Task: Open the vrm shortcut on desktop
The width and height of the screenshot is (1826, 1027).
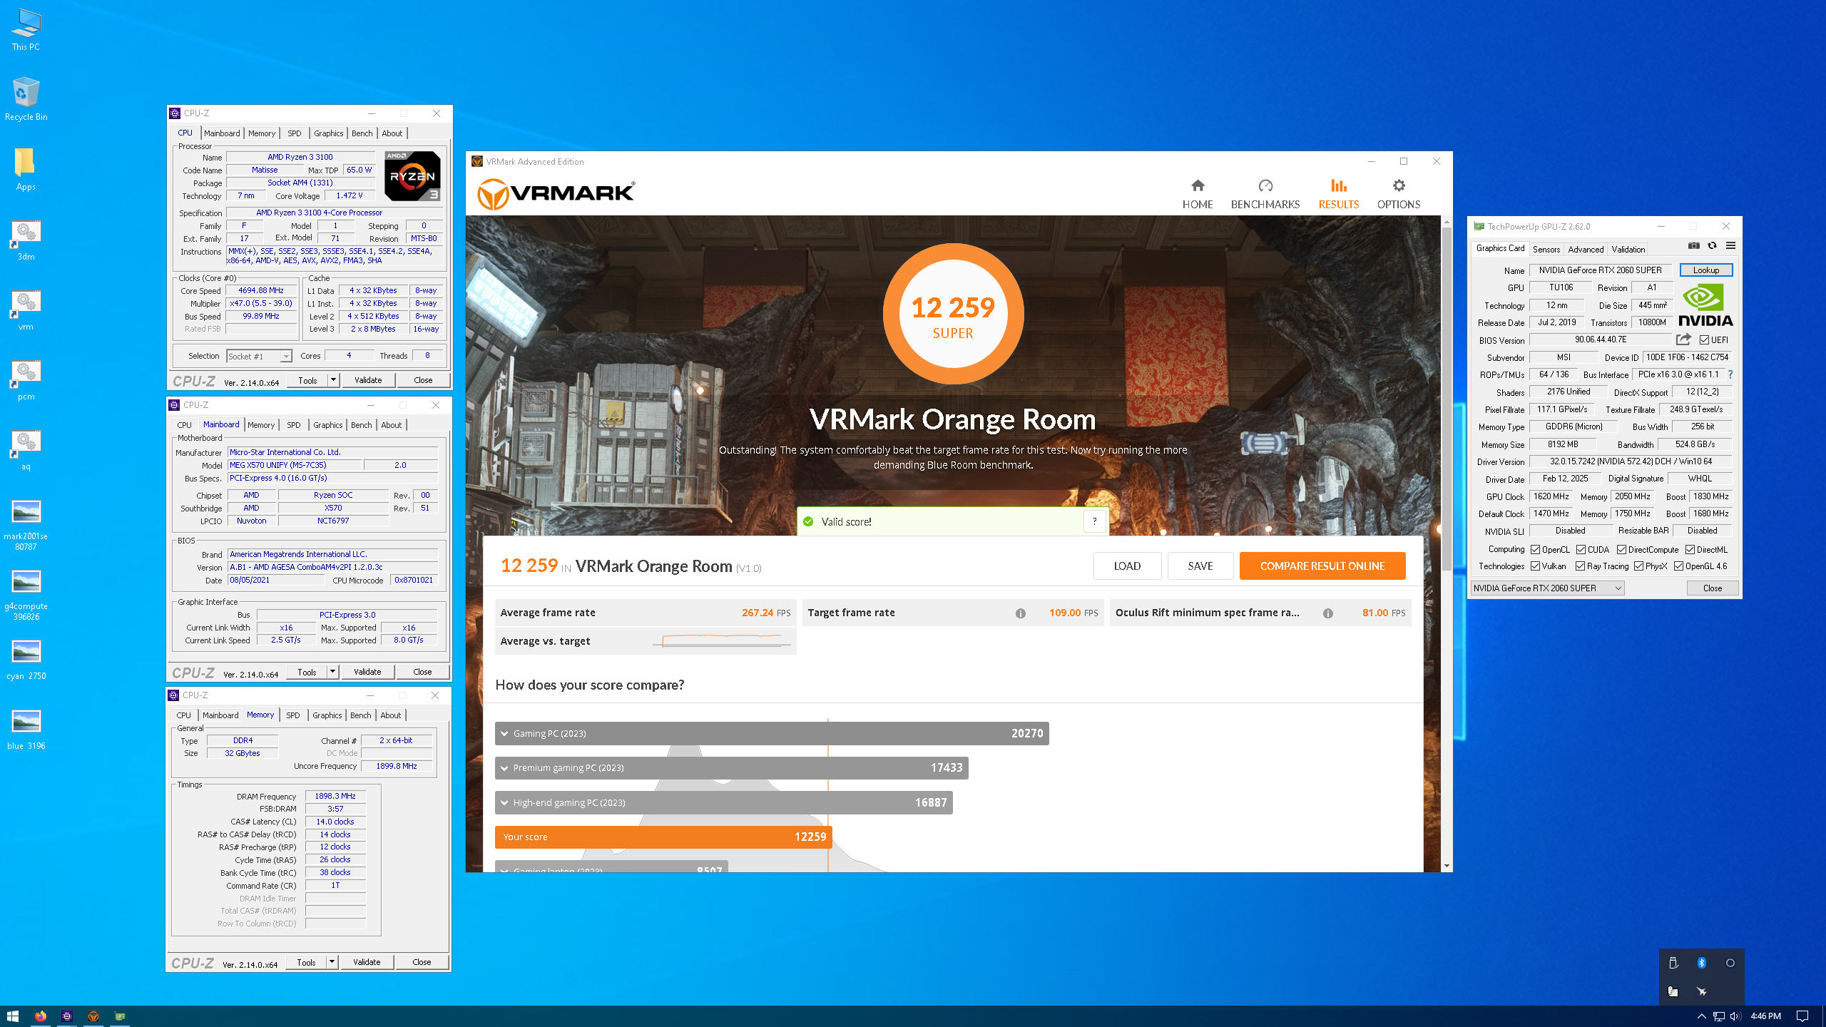Action: [26, 310]
